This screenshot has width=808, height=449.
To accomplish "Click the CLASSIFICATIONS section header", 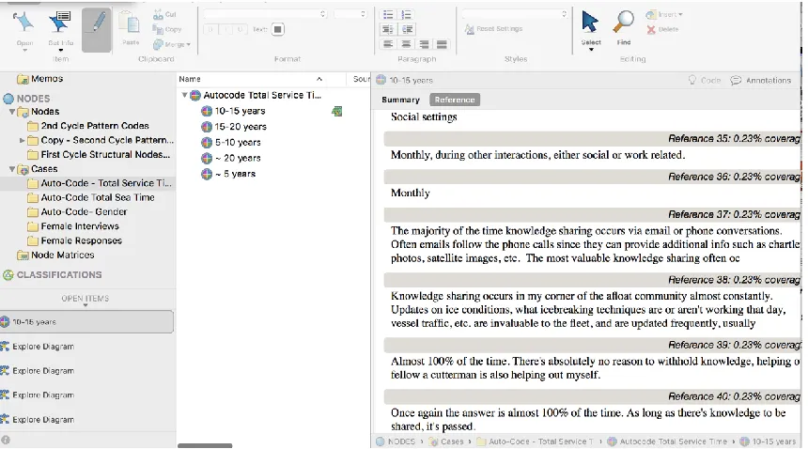I will pyautogui.click(x=53, y=275).
